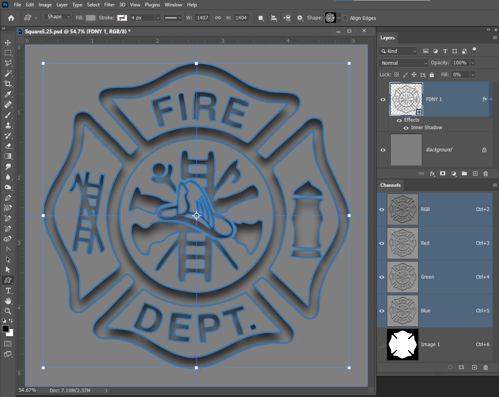Toggle Red channel visibility
Viewport: 499px width, 397px height.
(x=382, y=243)
